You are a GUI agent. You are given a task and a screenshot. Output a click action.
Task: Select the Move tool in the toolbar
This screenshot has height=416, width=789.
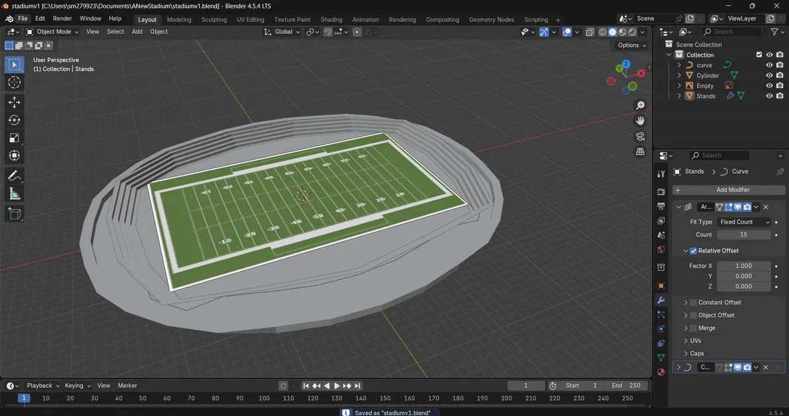14,102
